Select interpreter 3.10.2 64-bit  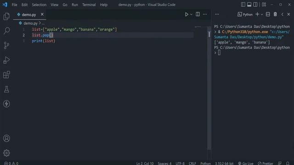tap(224, 163)
